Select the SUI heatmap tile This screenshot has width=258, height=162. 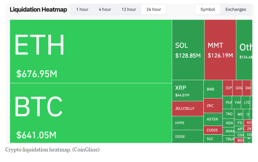pyautogui.click(x=213, y=139)
